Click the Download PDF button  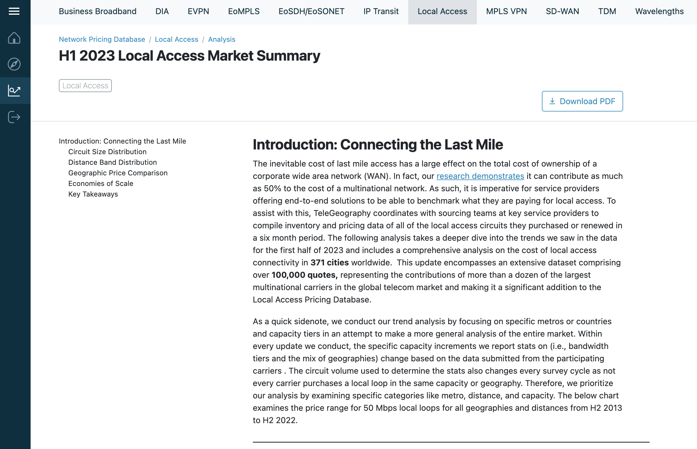point(582,101)
